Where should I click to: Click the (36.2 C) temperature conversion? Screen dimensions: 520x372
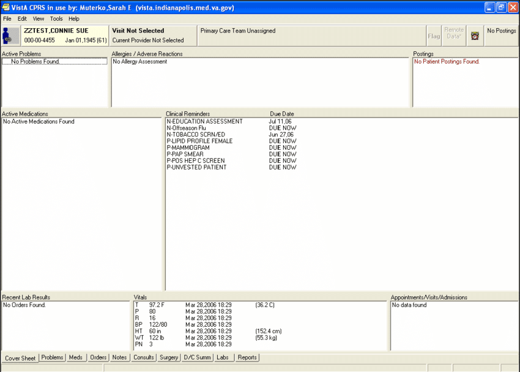265,305
